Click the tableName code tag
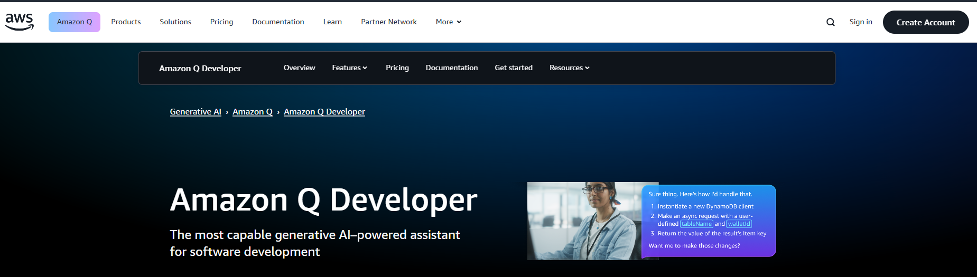Image resolution: width=977 pixels, height=277 pixels. click(696, 224)
